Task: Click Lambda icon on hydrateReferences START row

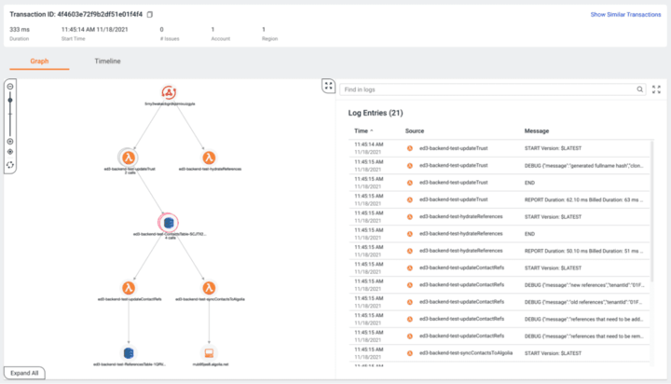Action: click(x=409, y=216)
